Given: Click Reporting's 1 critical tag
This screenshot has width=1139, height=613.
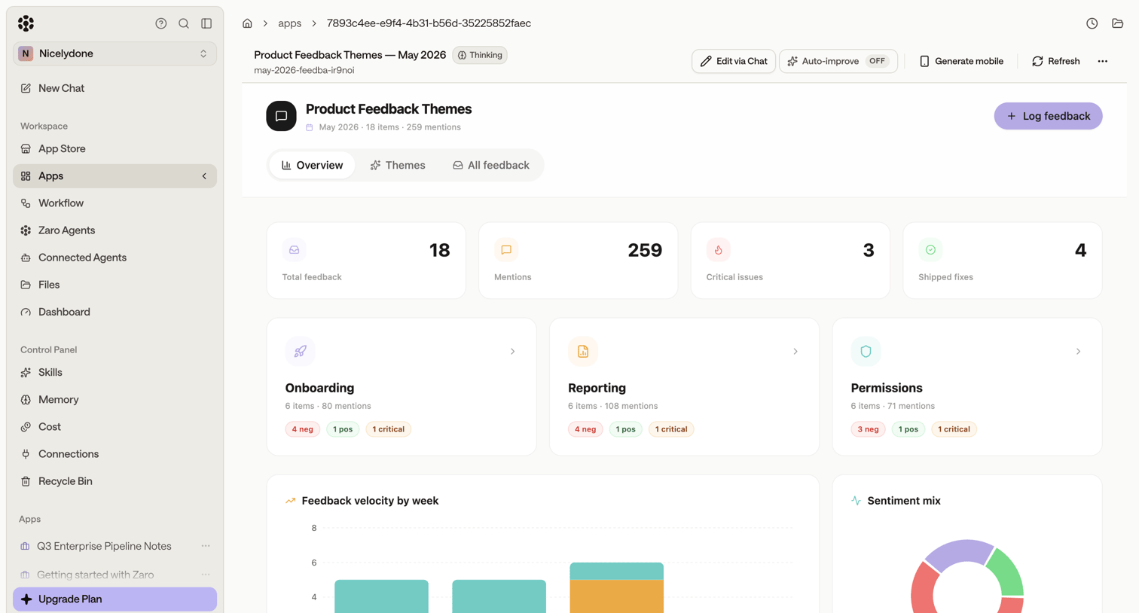Looking at the screenshot, I should (671, 429).
